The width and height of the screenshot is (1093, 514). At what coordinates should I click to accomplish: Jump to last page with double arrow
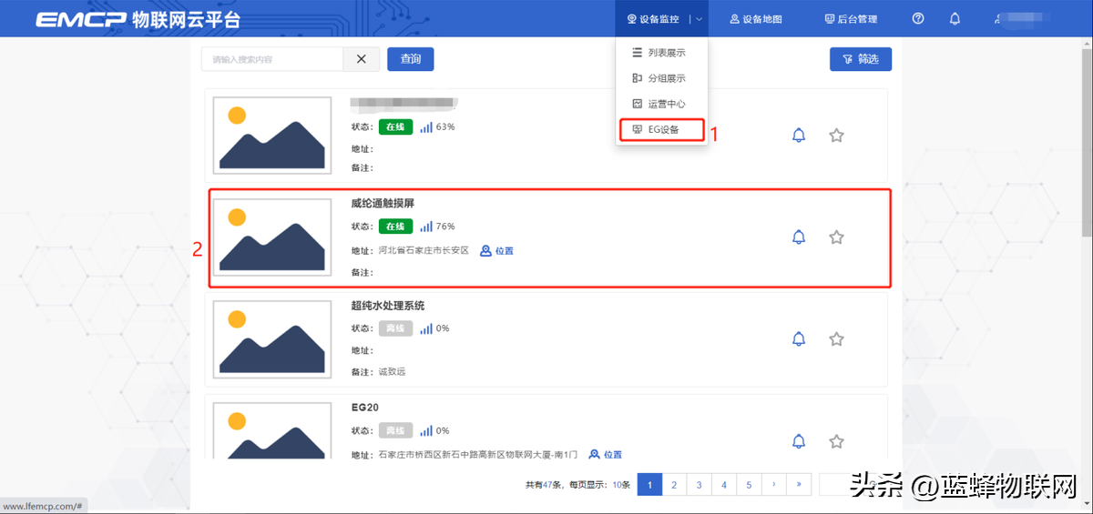tap(799, 485)
